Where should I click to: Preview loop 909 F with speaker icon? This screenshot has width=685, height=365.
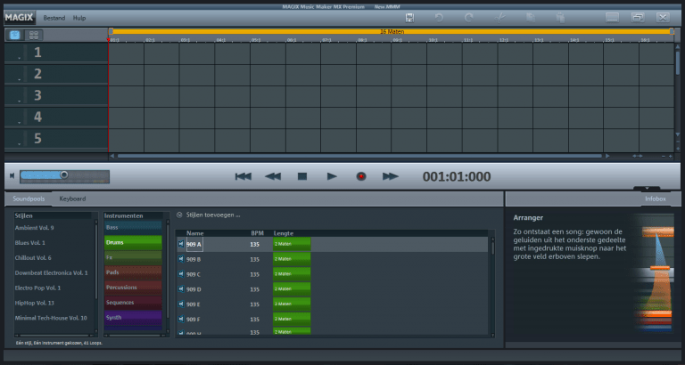(181, 320)
